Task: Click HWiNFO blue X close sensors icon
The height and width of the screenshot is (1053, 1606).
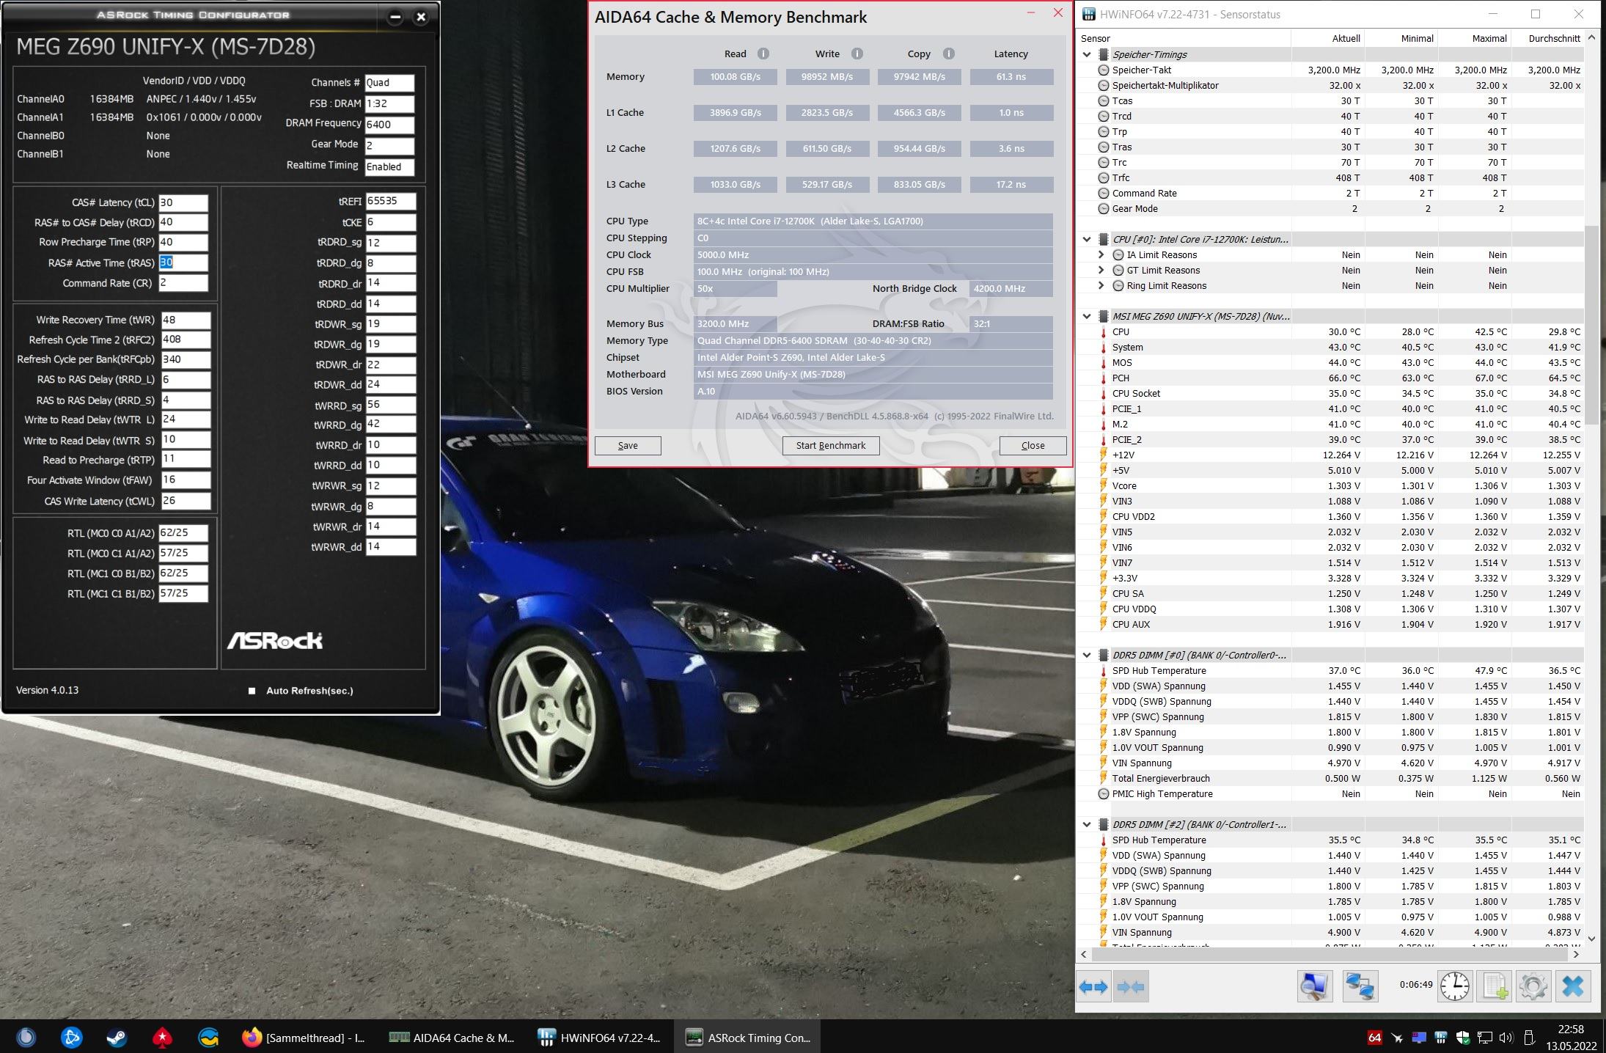Action: click(x=1573, y=987)
